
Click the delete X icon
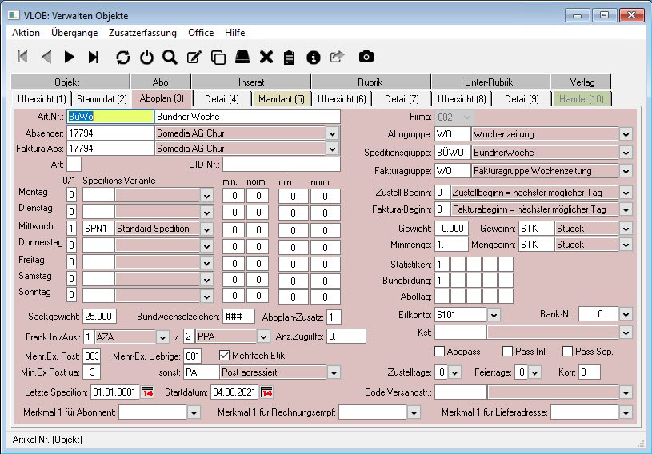pos(266,57)
